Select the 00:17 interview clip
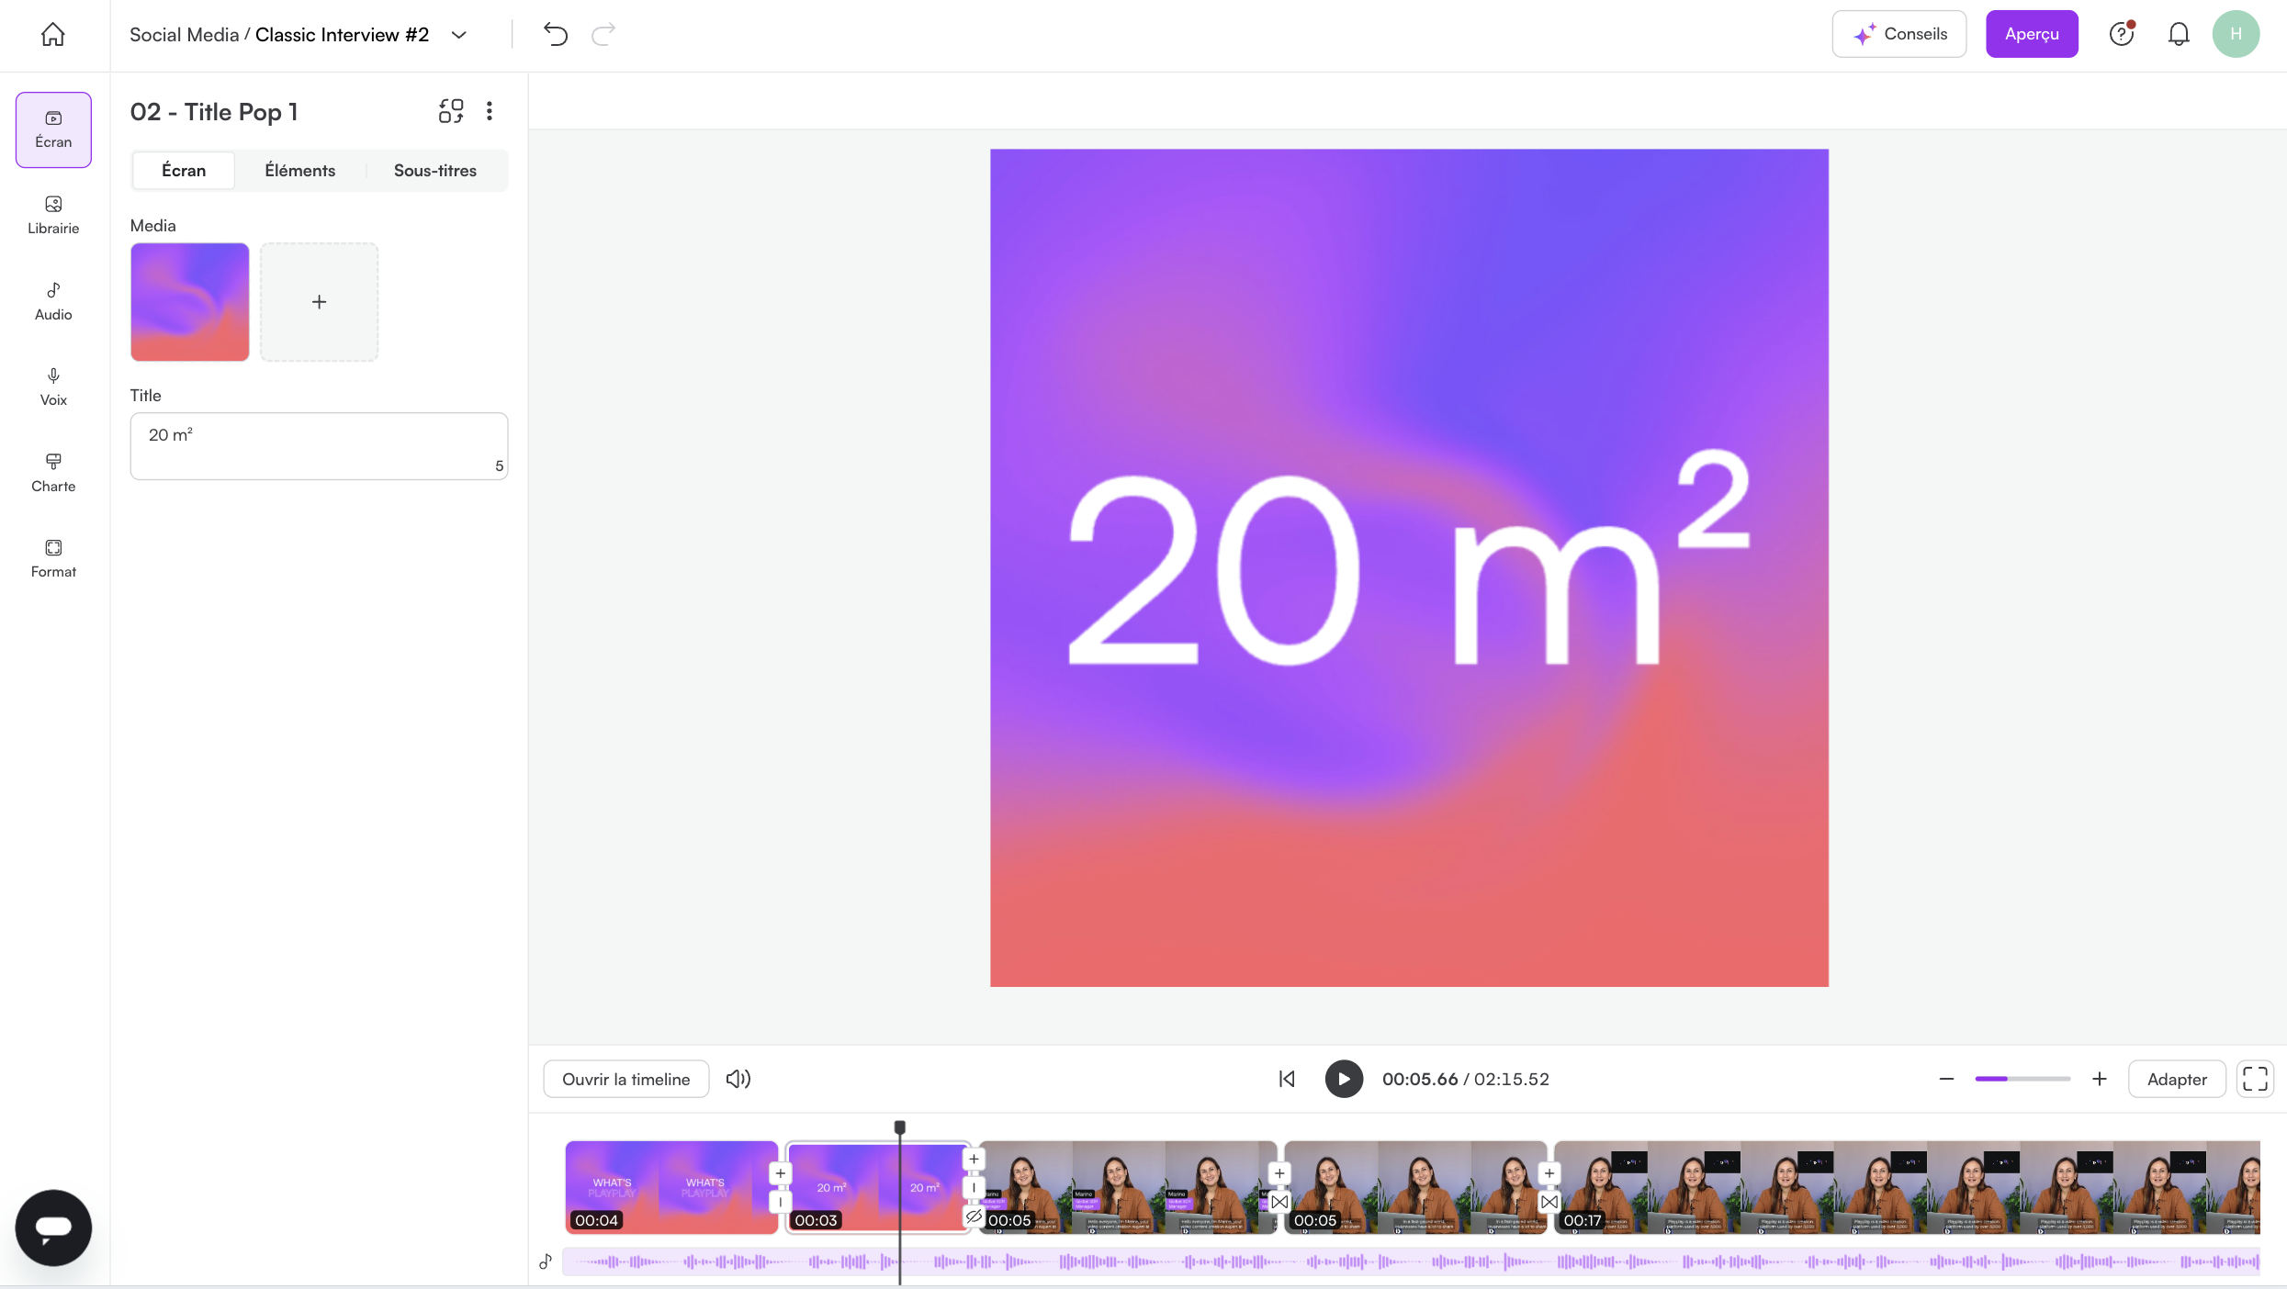The width and height of the screenshot is (2287, 1289). pos(1907,1187)
